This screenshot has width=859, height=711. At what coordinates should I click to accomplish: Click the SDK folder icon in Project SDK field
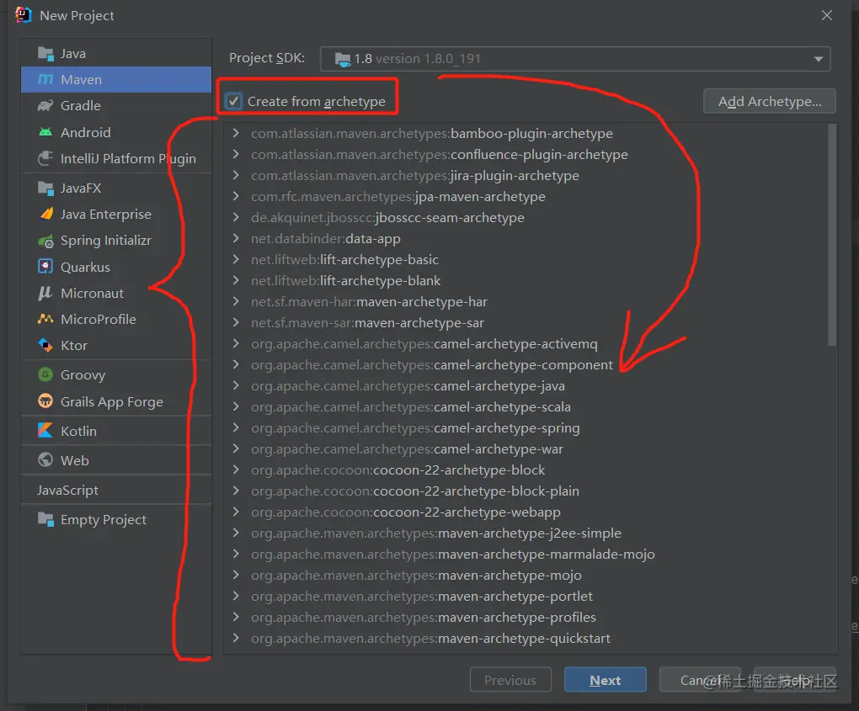(343, 59)
